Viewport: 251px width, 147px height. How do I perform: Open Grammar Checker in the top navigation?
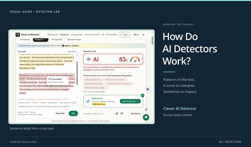pyautogui.click(x=92, y=35)
